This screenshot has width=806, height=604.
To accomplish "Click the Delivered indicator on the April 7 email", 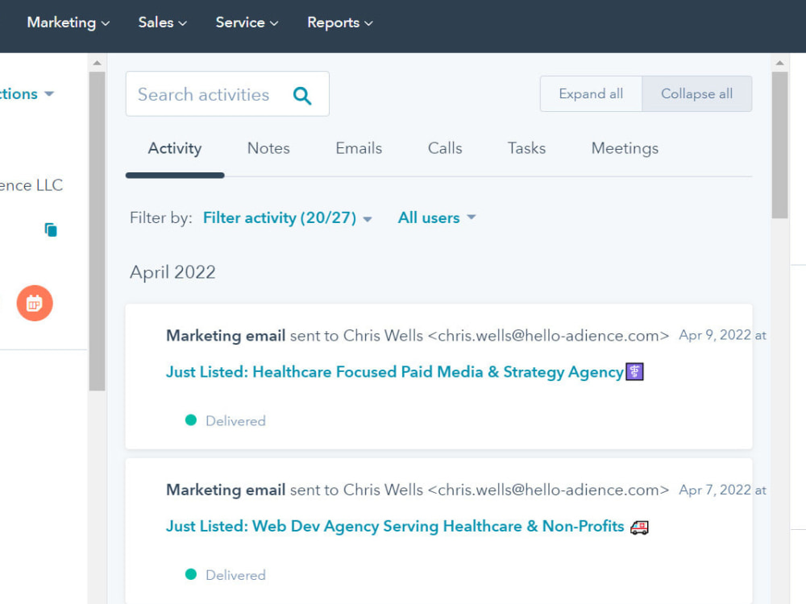I will pos(190,575).
